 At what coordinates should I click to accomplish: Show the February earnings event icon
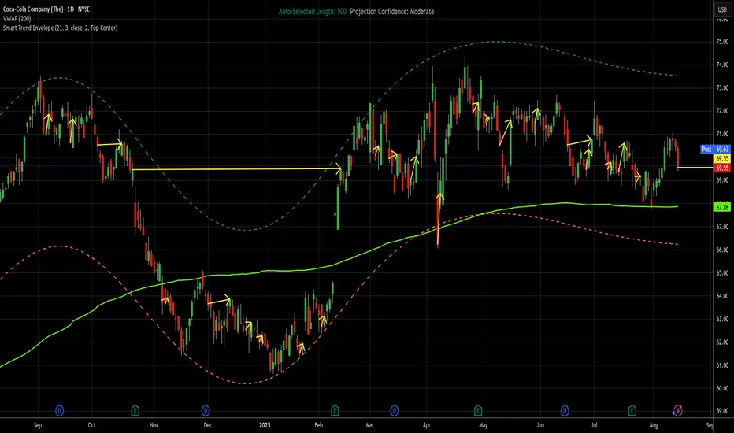point(335,411)
